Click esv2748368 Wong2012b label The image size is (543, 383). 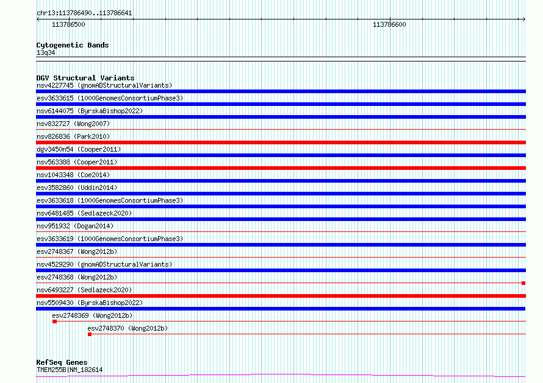[77, 277]
